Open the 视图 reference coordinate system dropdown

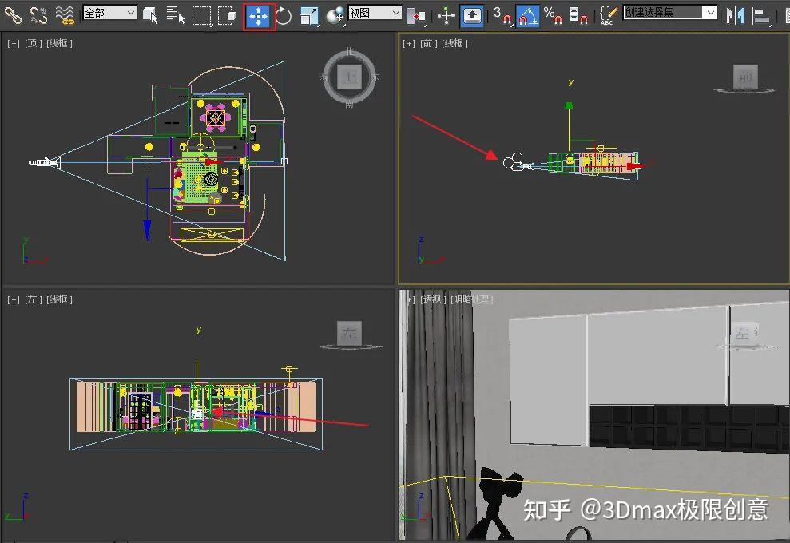(374, 13)
